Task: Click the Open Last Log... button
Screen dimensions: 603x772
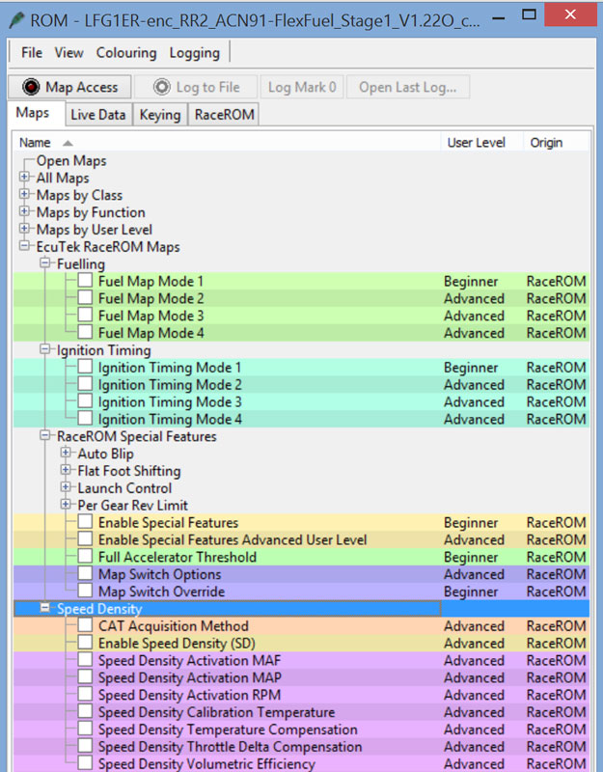Action: click(407, 87)
